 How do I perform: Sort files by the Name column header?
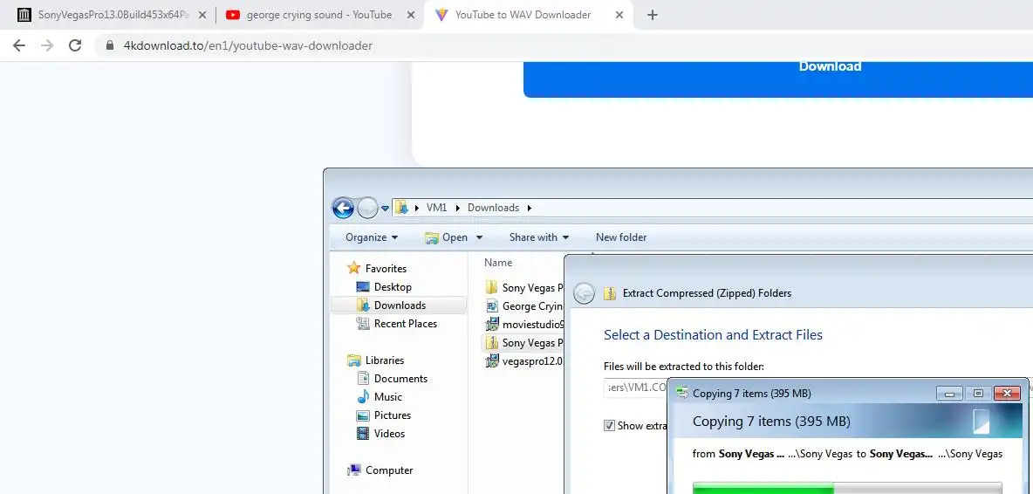498,263
